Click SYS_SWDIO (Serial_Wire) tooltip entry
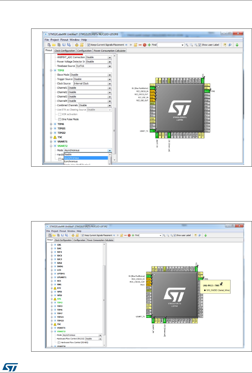Image resolution: width=252 pixels, height=373 pixels. tap(218, 290)
